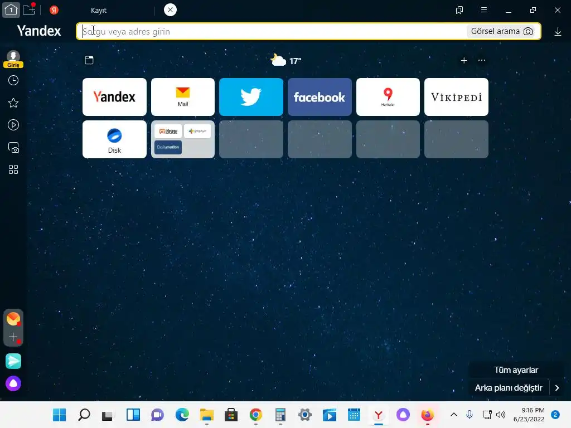Open File Explorer from the taskbar
This screenshot has height=428, width=571.
[x=206, y=415]
